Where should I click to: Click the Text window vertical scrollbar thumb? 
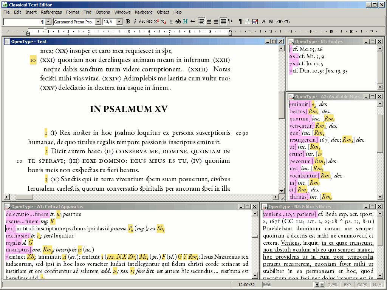[281, 106]
